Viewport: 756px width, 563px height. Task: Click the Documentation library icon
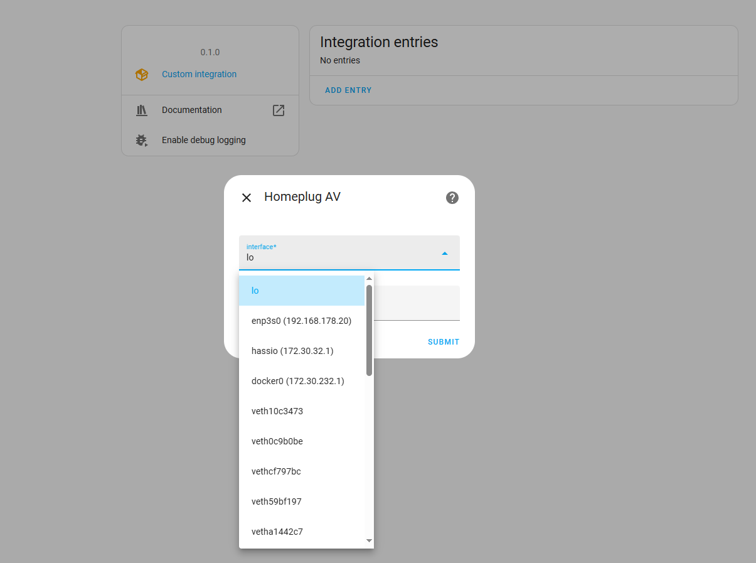142,110
